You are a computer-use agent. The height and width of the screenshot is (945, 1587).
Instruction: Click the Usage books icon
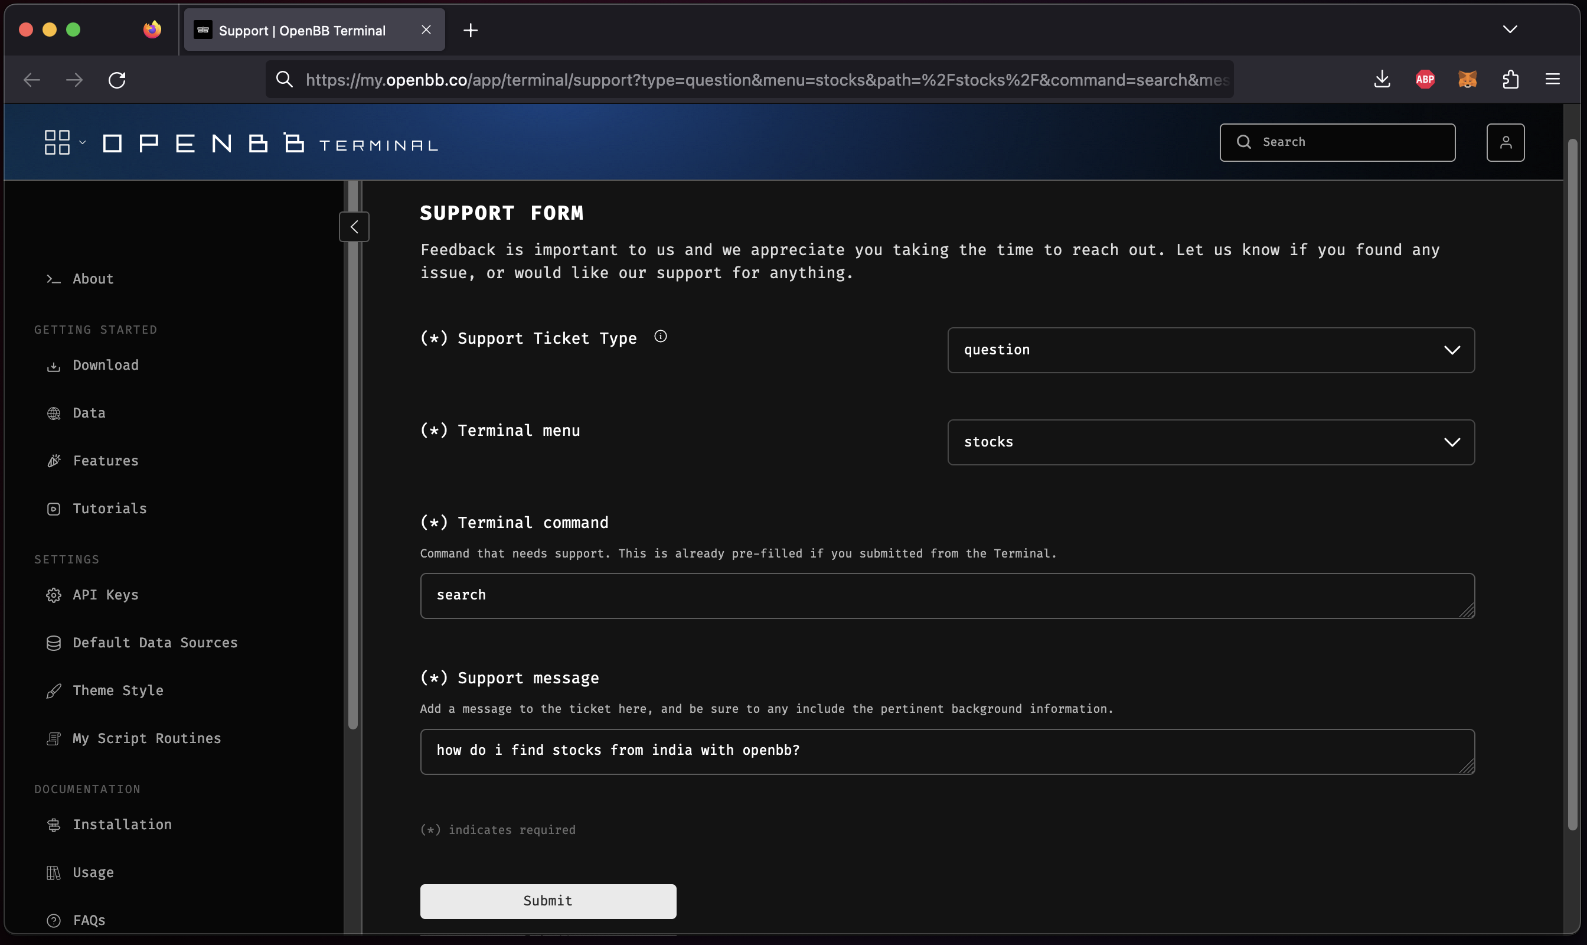[x=54, y=873]
